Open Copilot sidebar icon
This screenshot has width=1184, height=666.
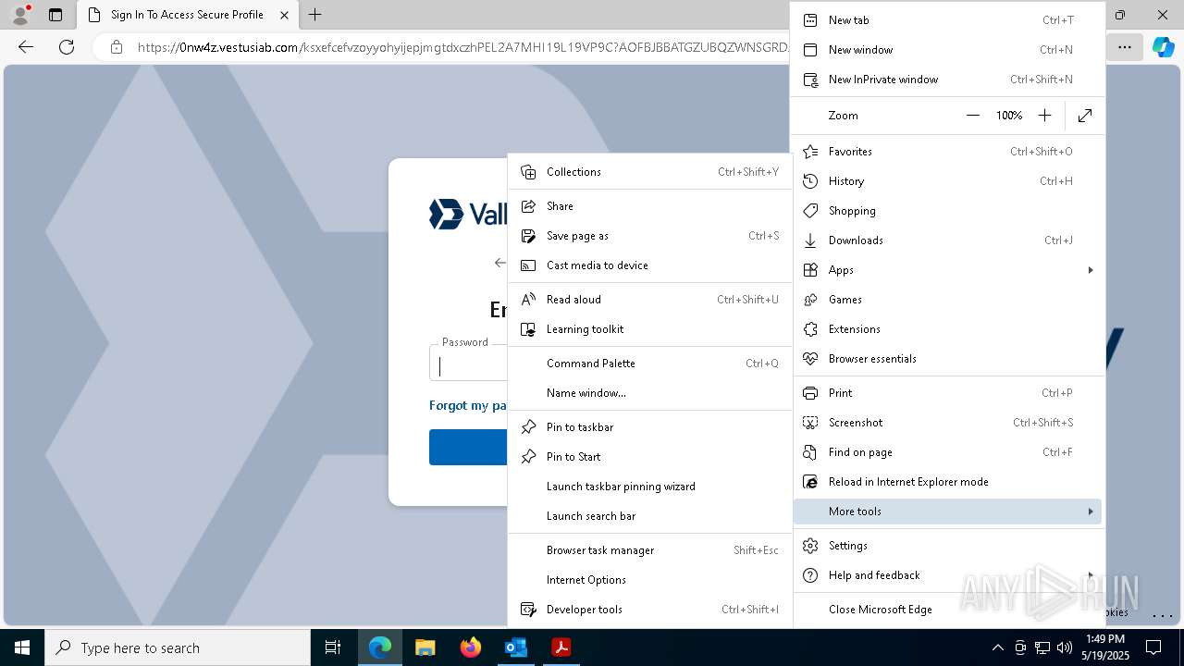(x=1163, y=47)
